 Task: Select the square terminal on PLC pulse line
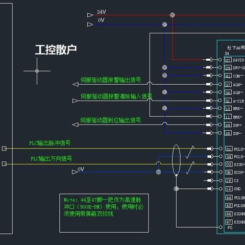4,149
